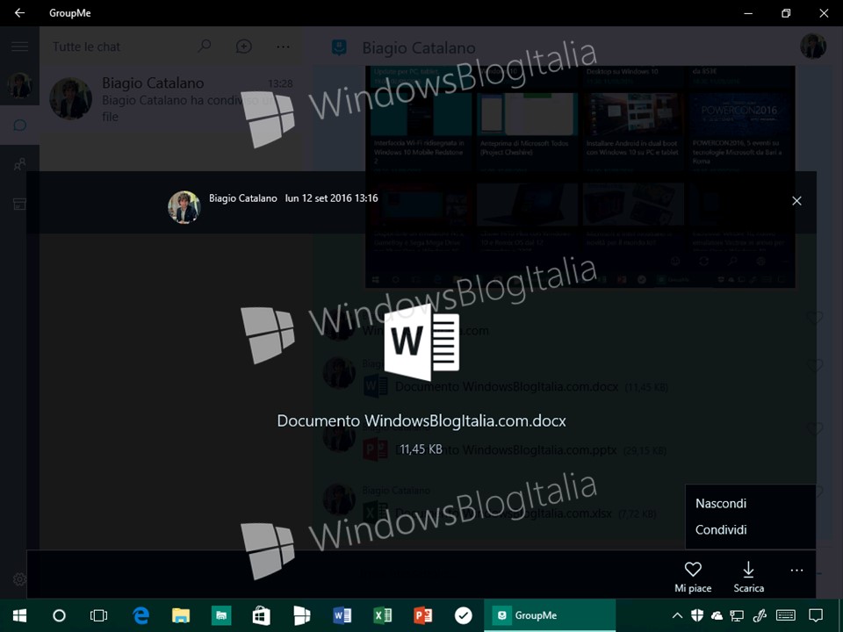Open the contacts icon in sidebar
Image resolution: width=843 pixels, height=632 pixels.
(x=20, y=164)
